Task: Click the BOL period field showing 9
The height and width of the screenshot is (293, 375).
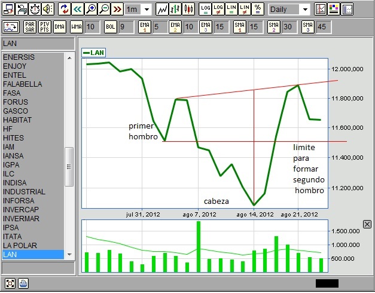Action: (126, 27)
